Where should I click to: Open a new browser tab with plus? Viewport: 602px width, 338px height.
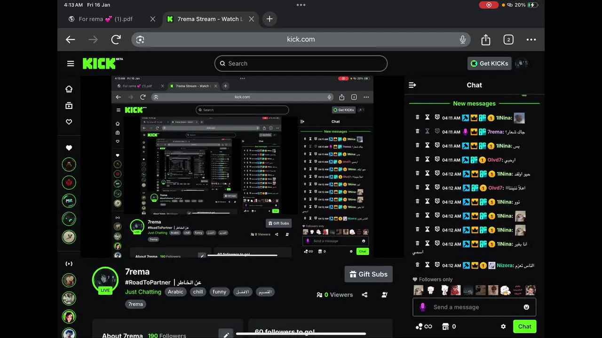[x=269, y=19]
